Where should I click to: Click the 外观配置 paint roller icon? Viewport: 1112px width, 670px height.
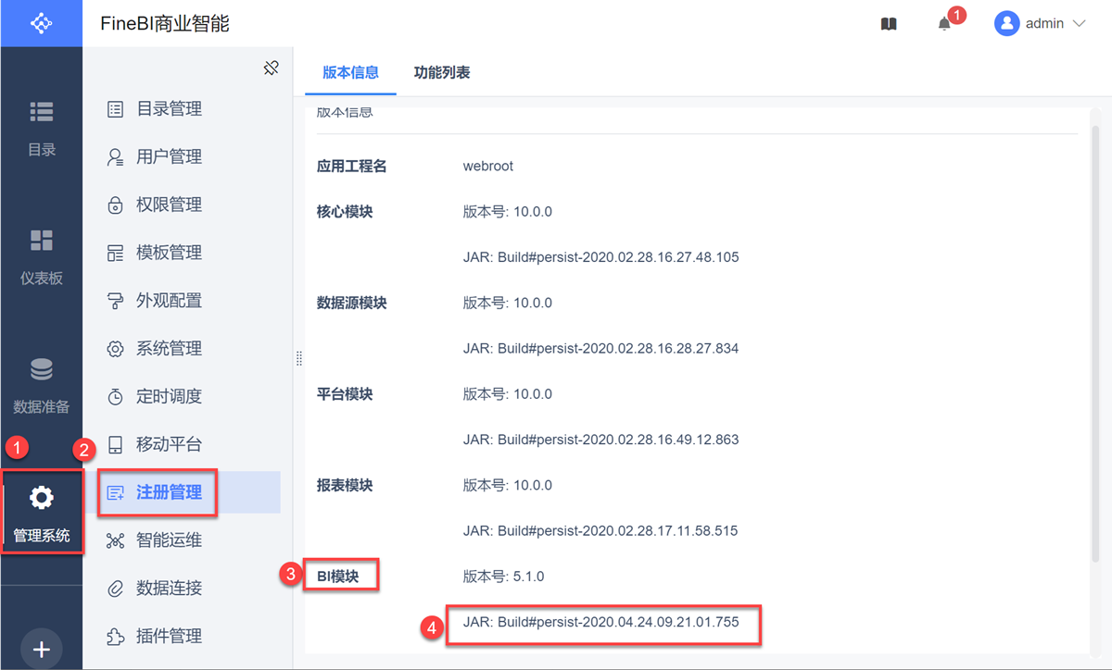115,301
